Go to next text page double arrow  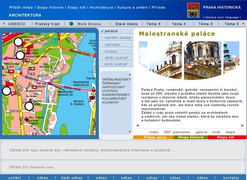[x=242, y=126]
